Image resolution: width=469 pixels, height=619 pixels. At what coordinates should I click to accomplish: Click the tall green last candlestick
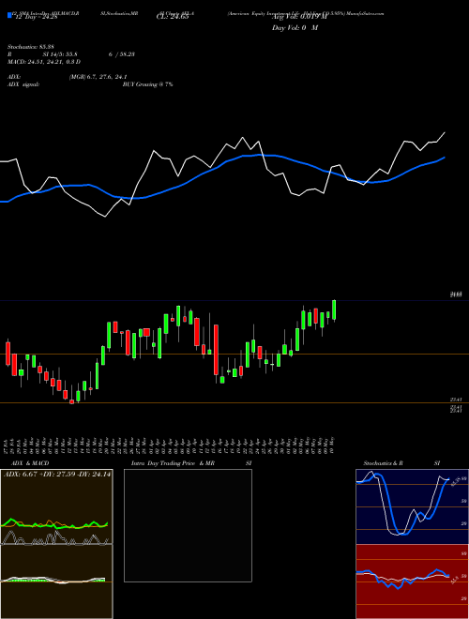pyautogui.click(x=334, y=310)
